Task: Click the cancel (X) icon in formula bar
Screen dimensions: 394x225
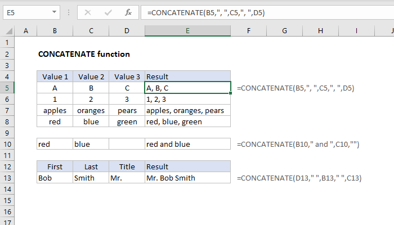Action: coord(88,12)
